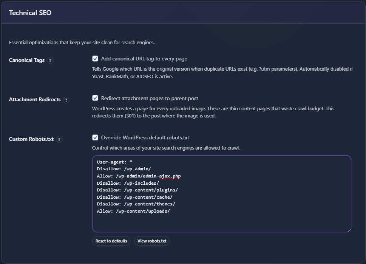Open help for Custom Robots.txt setting

tap(59, 139)
